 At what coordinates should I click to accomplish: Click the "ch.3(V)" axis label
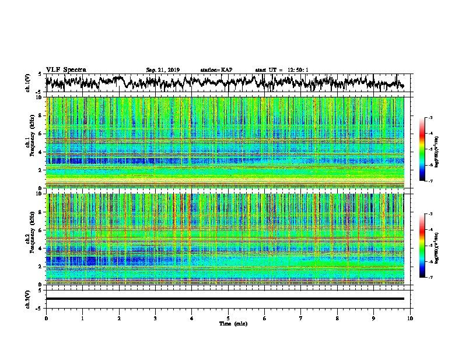point(27,299)
